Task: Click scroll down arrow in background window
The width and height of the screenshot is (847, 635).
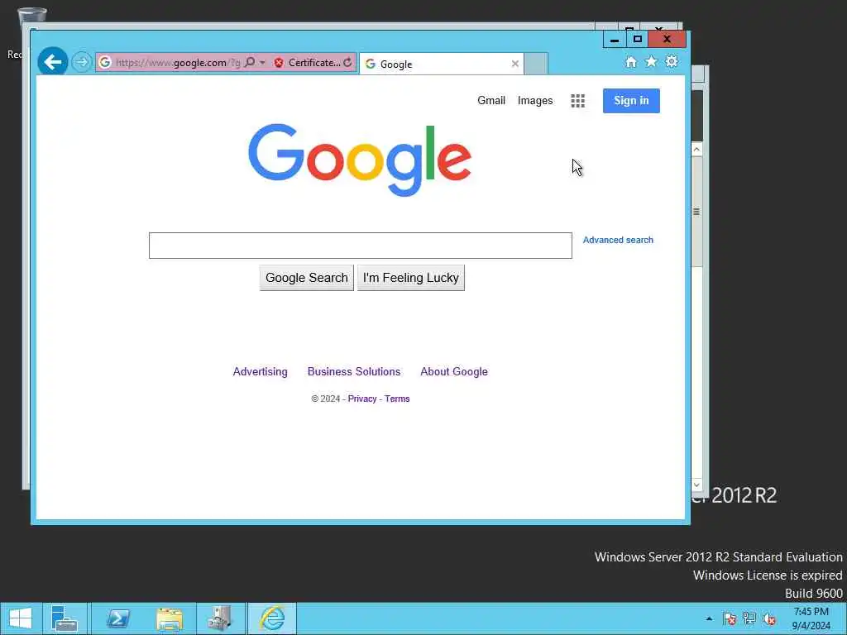Action: coord(696,485)
